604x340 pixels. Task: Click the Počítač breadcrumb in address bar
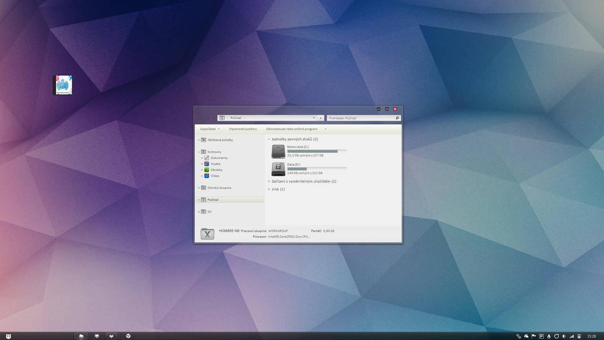(235, 118)
